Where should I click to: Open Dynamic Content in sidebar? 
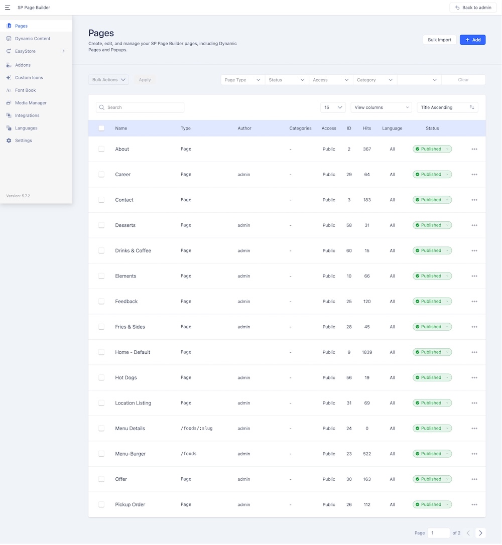33,39
